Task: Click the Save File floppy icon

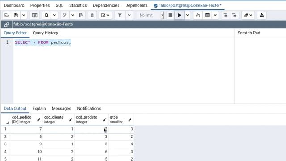Action: pos(16,15)
